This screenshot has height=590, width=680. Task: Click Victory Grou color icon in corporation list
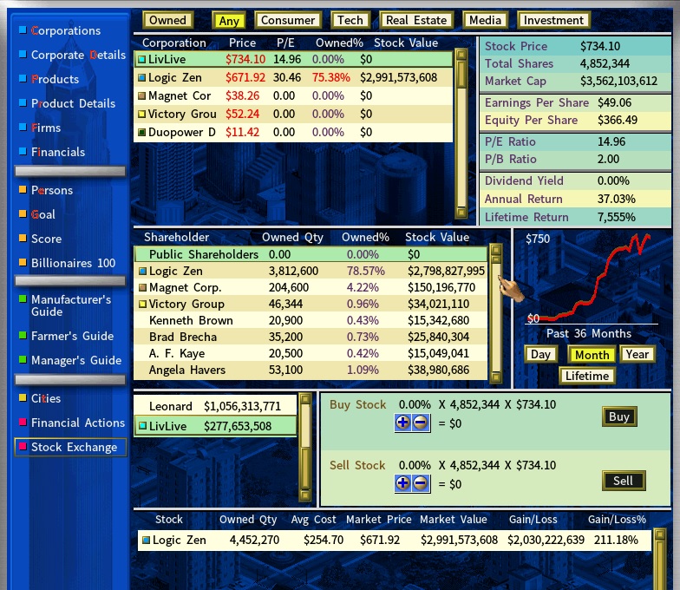pos(142,115)
